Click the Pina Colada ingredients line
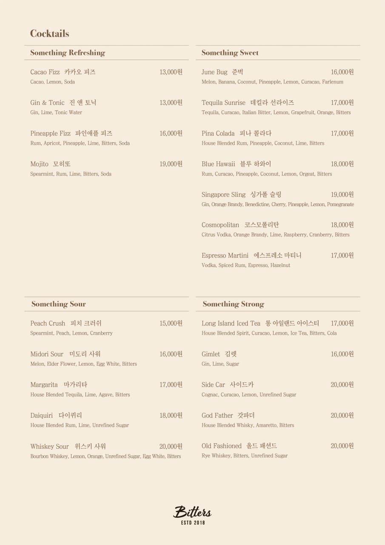The width and height of the screenshot is (385, 545). point(262,143)
